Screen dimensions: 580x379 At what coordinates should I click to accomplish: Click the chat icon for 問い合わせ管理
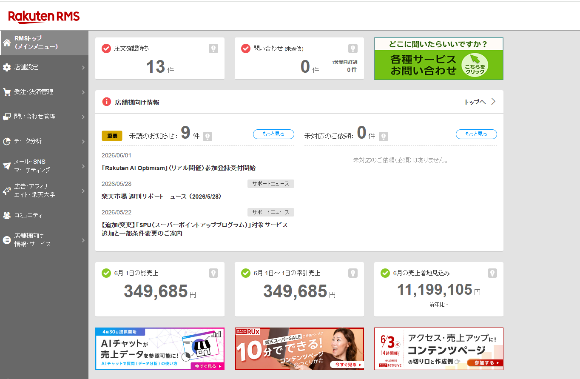tap(7, 117)
